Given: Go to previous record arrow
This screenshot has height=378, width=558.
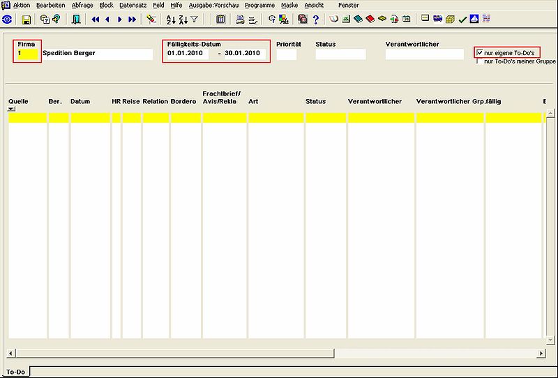Looking at the screenshot, I should (x=107, y=20).
